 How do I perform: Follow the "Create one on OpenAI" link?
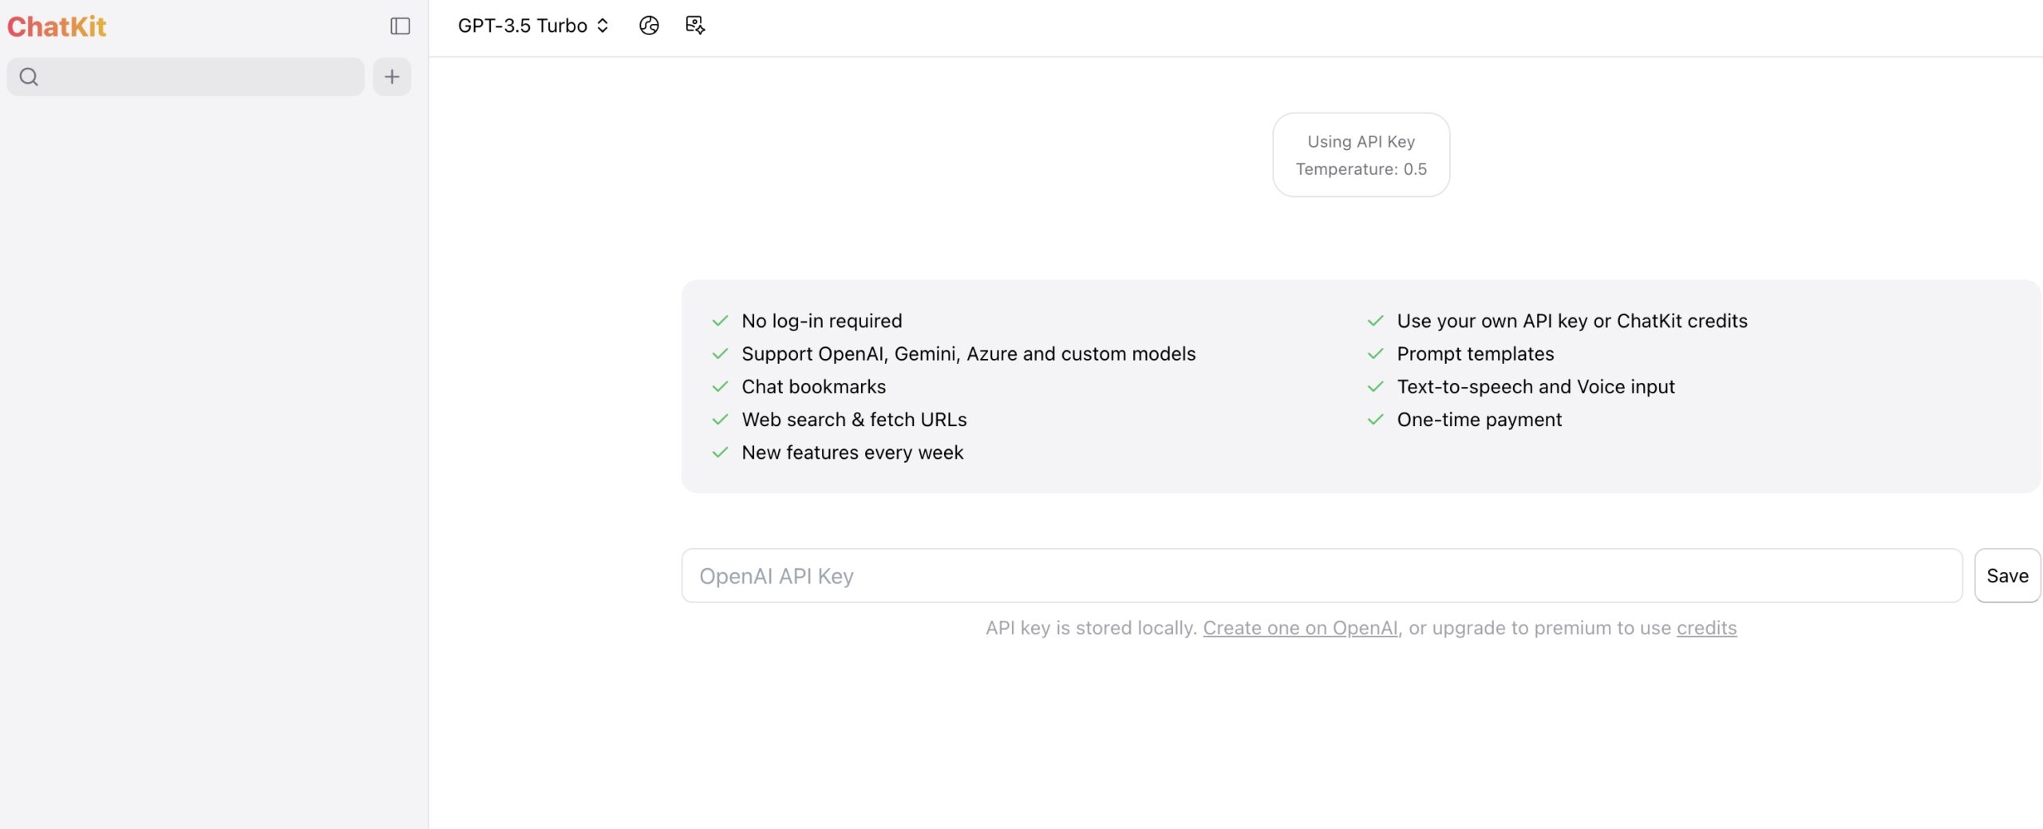coord(1300,628)
